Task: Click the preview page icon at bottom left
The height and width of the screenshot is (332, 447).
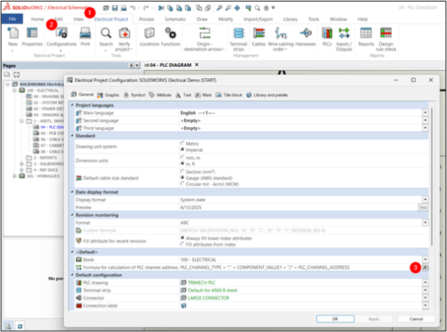Action: [8, 326]
